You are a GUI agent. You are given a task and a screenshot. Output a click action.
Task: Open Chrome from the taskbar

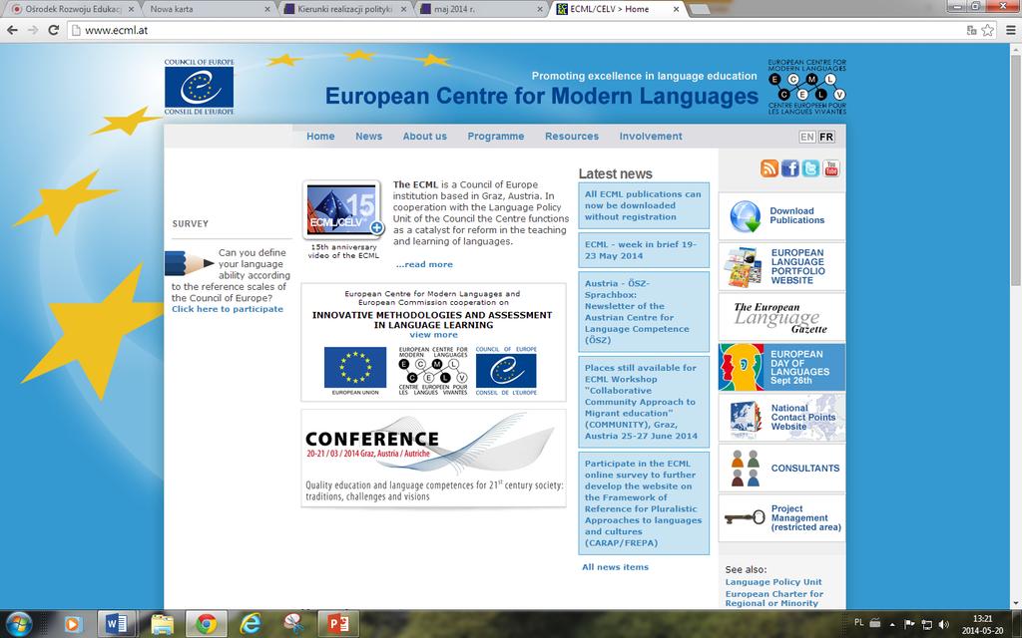(206, 624)
